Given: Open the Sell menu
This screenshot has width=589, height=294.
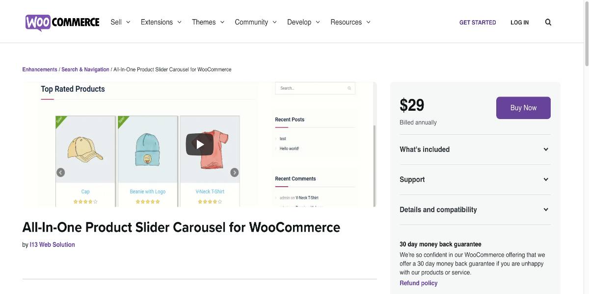Looking at the screenshot, I should click(x=121, y=22).
